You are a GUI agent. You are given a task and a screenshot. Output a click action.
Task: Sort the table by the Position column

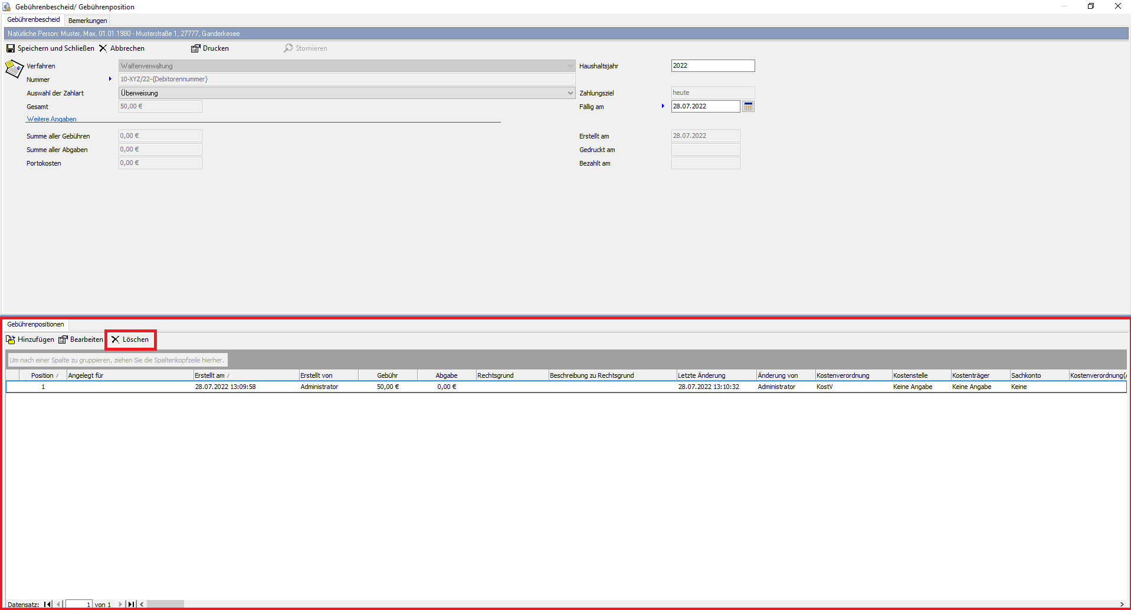pos(42,375)
